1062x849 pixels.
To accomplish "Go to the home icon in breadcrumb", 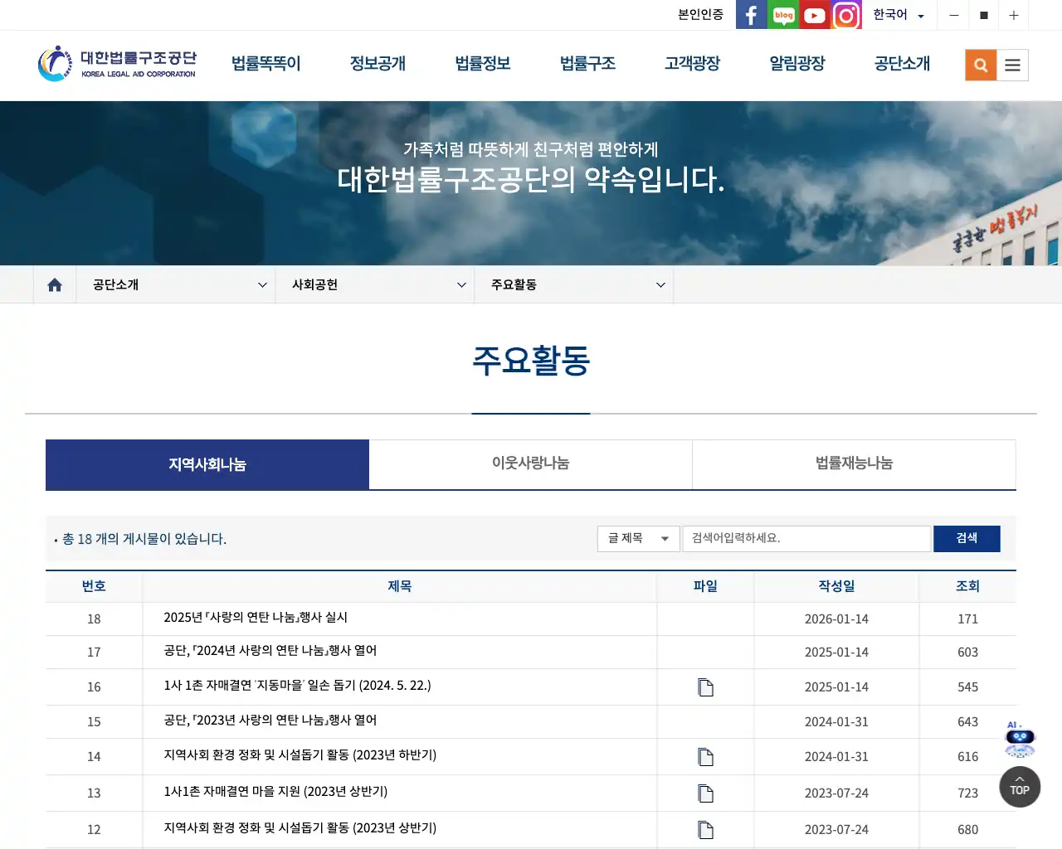I will 55,284.
